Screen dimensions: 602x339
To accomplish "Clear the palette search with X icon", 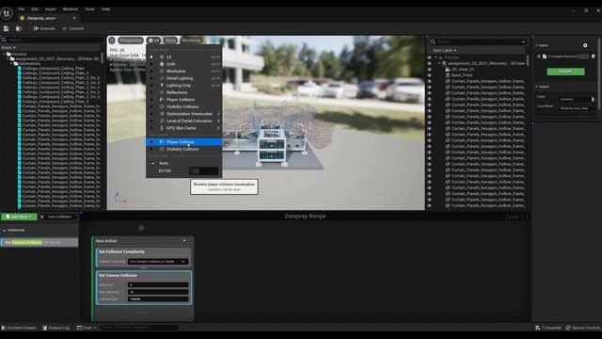I will (x=41, y=217).
